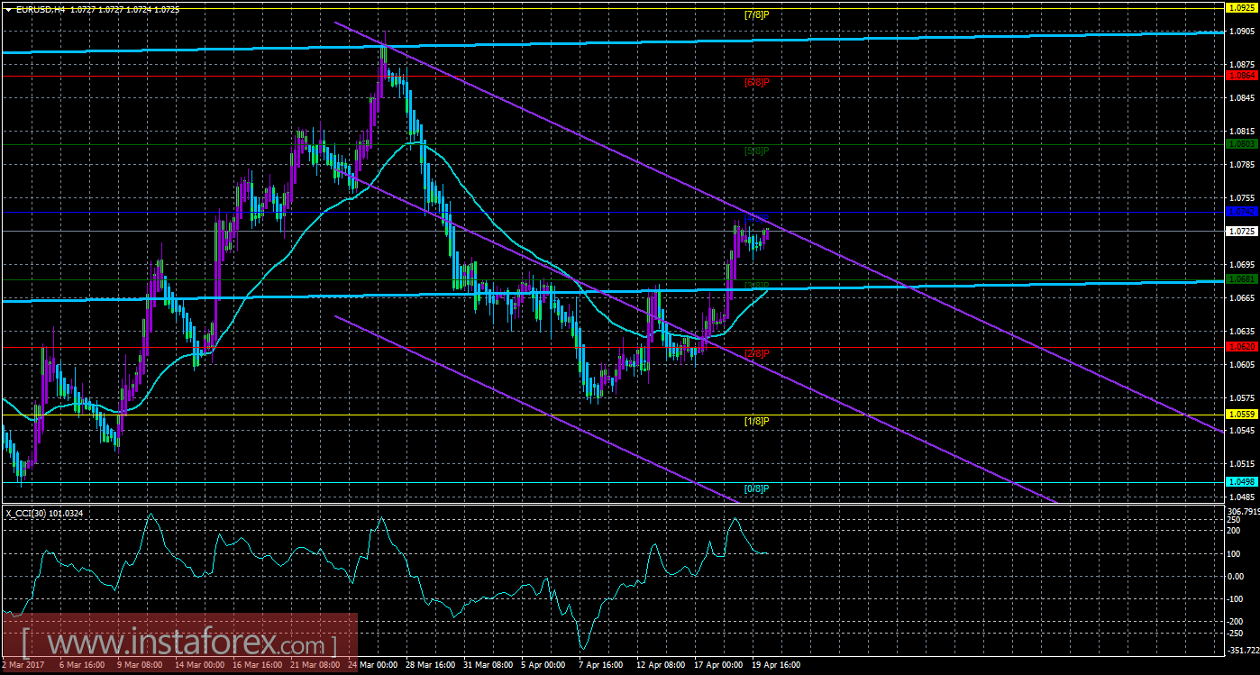
Task: Click the red 1.0864 price tag
Action: pos(1241,76)
